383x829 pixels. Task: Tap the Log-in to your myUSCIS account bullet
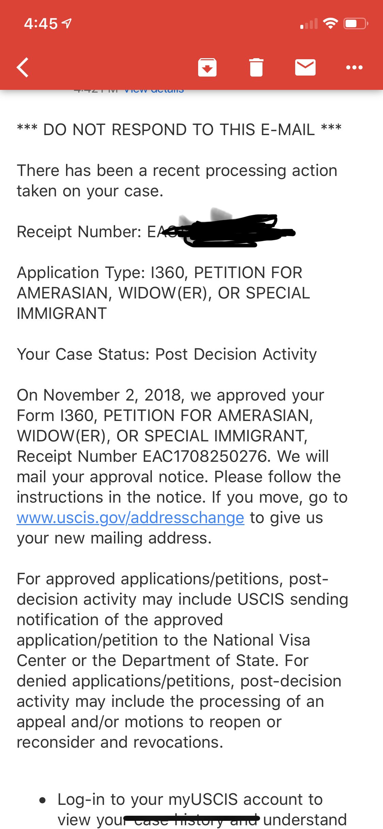pos(190,800)
